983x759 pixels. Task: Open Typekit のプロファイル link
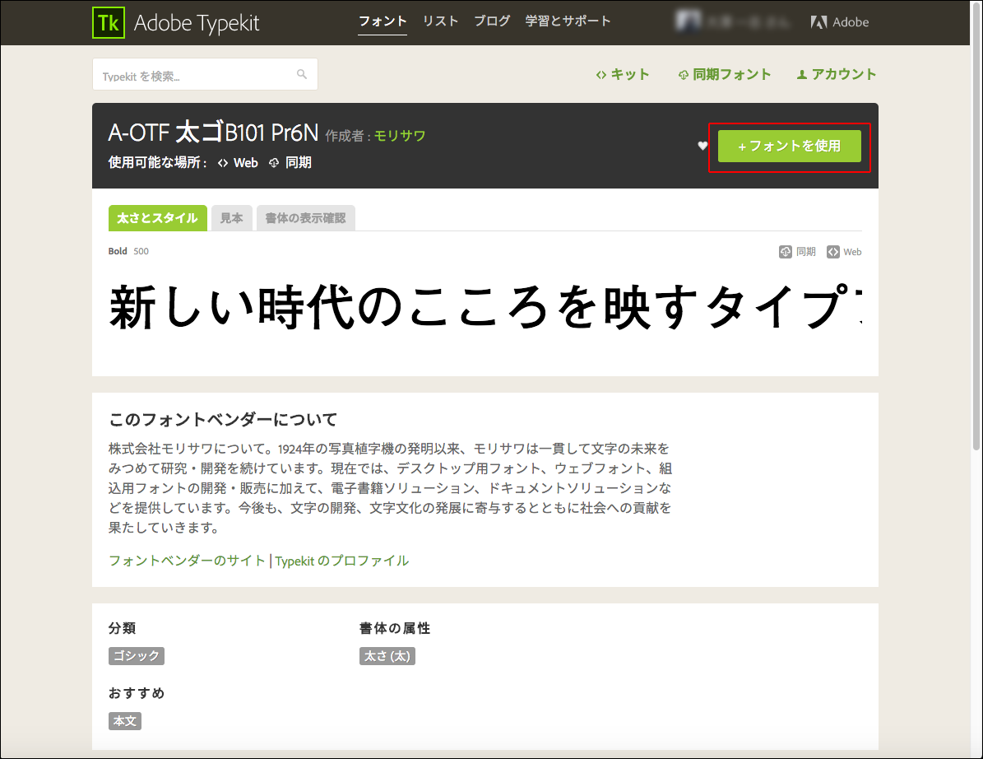point(341,560)
